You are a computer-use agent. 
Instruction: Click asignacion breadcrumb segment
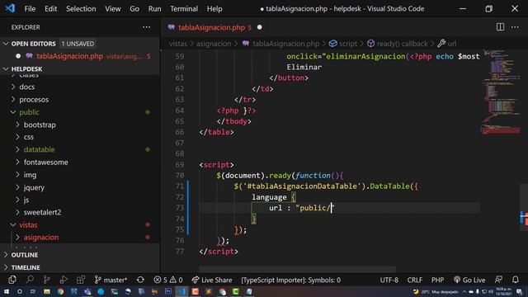pyautogui.click(x=214, y=44)
